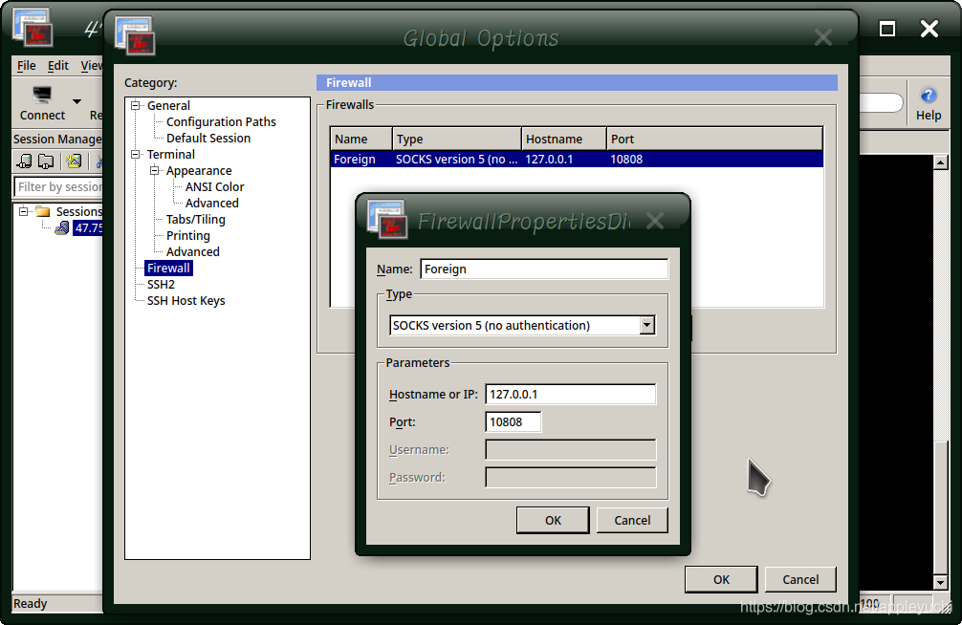Viewport: 962px width, 625px height.
Task: Select Default Session category
Action: pos(208,138)
